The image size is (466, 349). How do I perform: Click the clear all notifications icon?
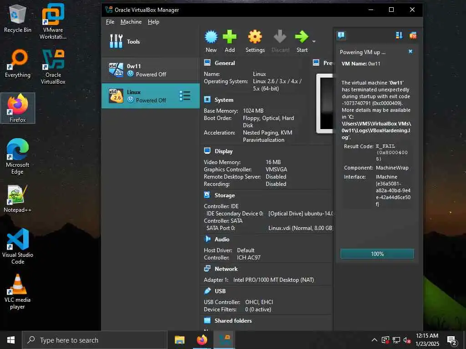(413, 35)
